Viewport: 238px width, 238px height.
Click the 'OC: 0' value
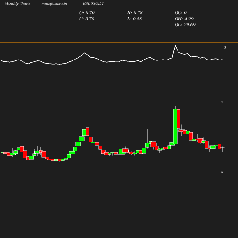(x=180, y=13)
